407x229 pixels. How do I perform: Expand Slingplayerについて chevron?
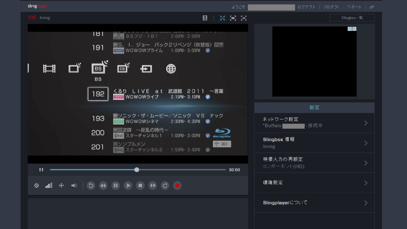pyautogui.click(x=366, y=203)
